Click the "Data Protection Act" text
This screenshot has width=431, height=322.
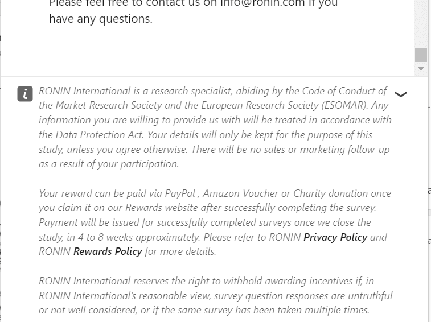click(x=100, y=135)
